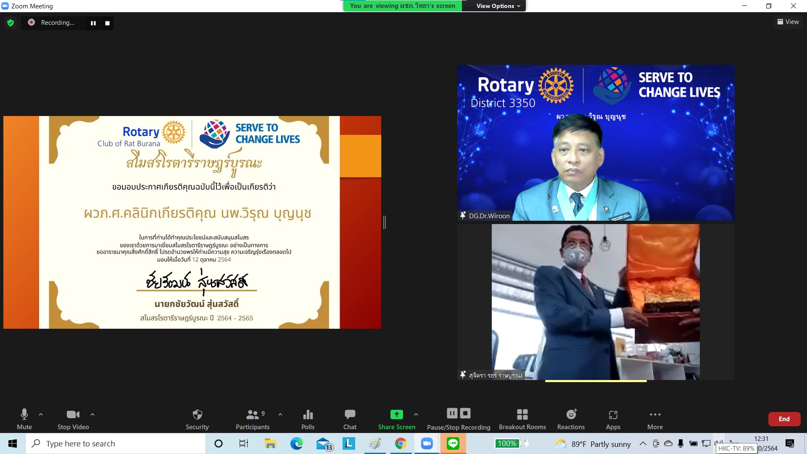Open Breakout Rooms
This screenshot has width=807, height=454.
(x=522, y=419)
